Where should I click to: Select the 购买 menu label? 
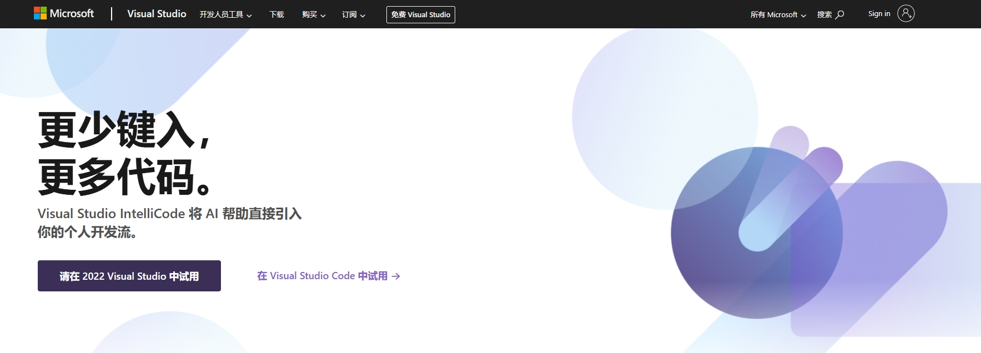(x=309, y=14)
